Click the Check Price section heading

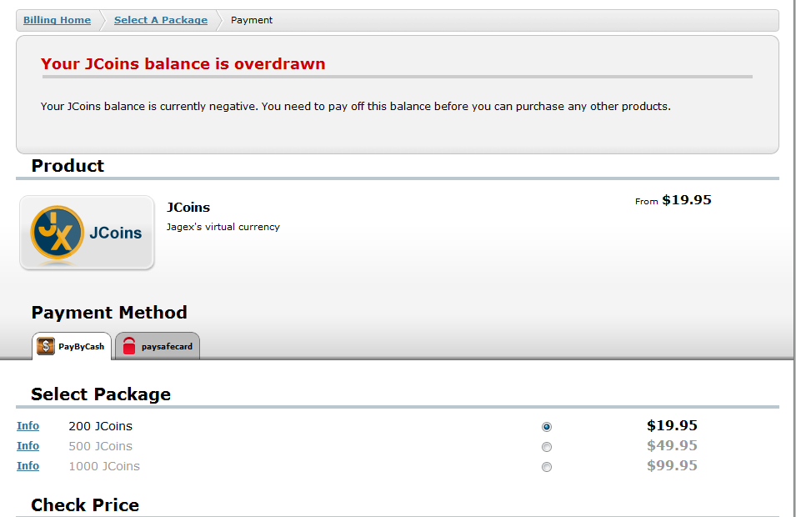[85, 504]
